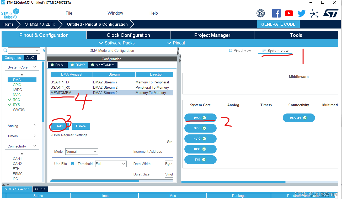Switch to Project Manager tab

pos(212,35)
